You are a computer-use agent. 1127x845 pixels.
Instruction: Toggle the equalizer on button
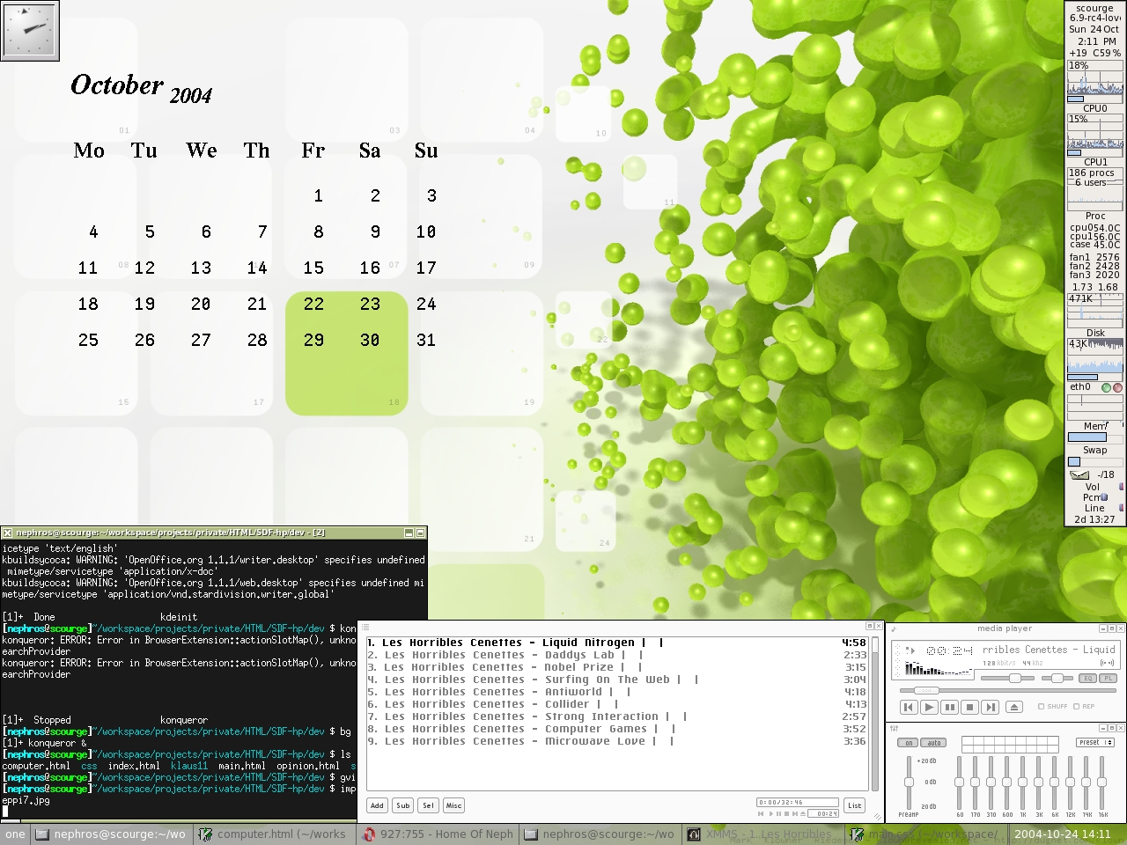coord(910,743)
